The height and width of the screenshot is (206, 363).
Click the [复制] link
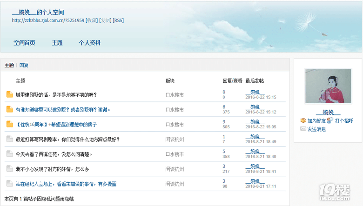[x=105, y=20]
